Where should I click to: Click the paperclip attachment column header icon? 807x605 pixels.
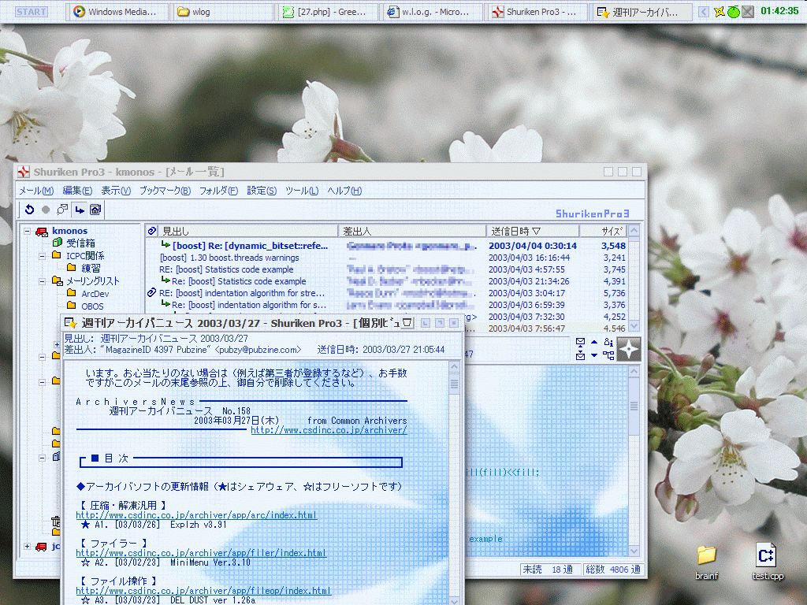(152, 231)
